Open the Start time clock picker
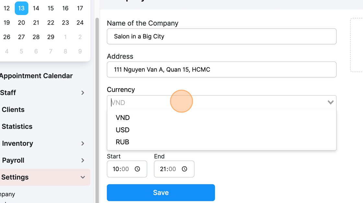The width and height of the screenshot is (363, 203). click(x=137, y=169)
